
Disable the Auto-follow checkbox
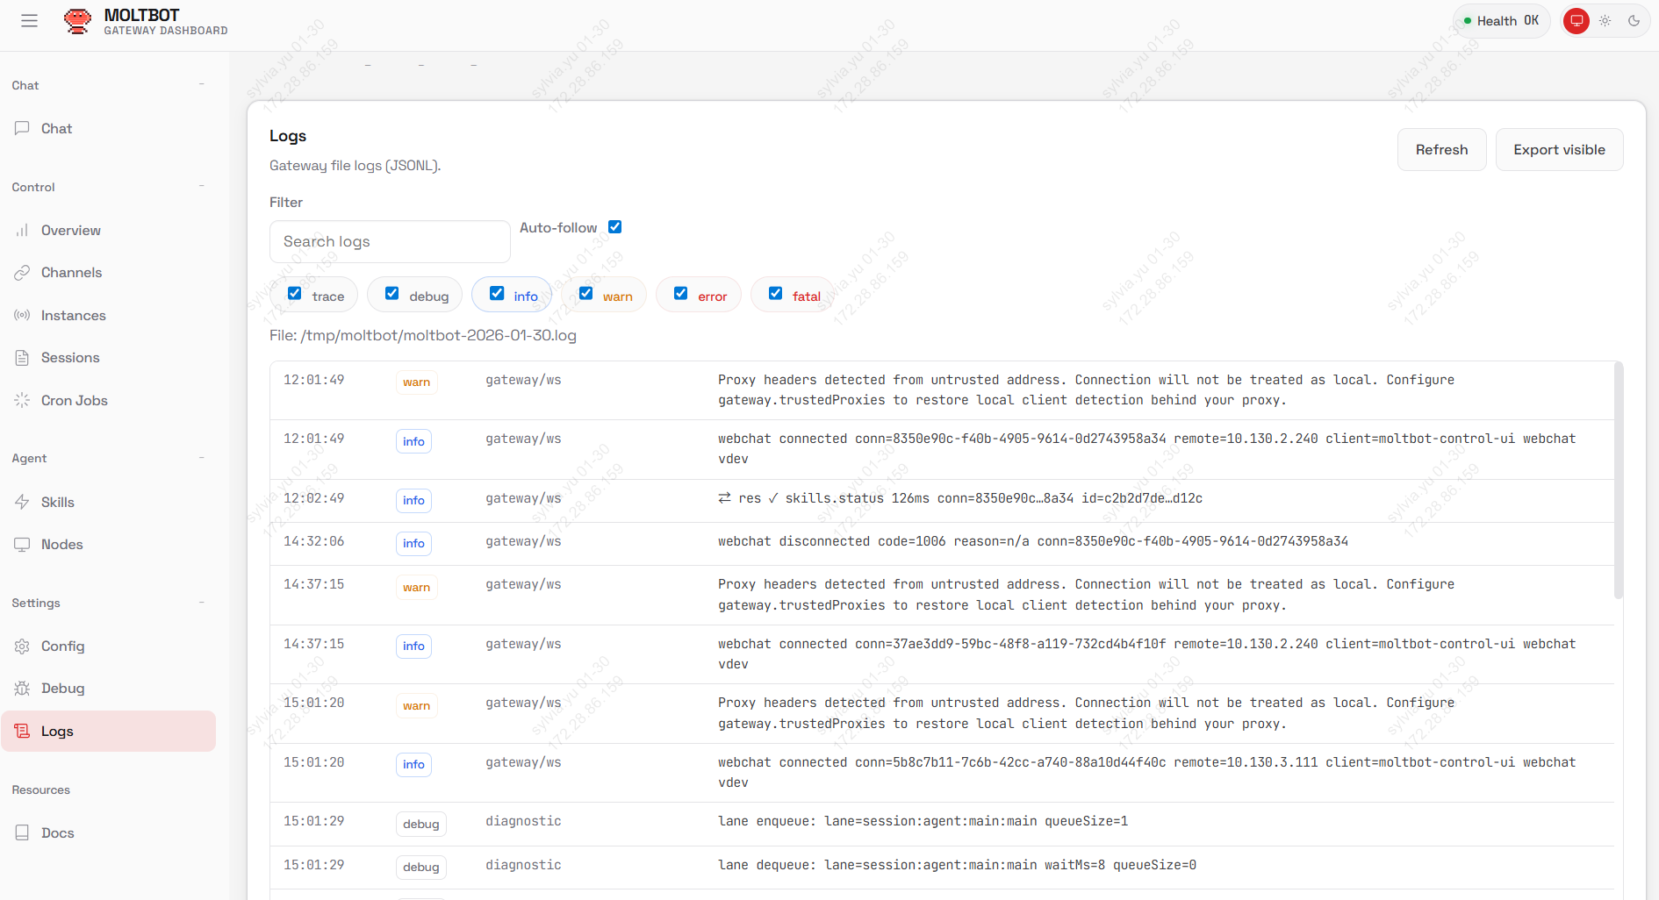615,227
